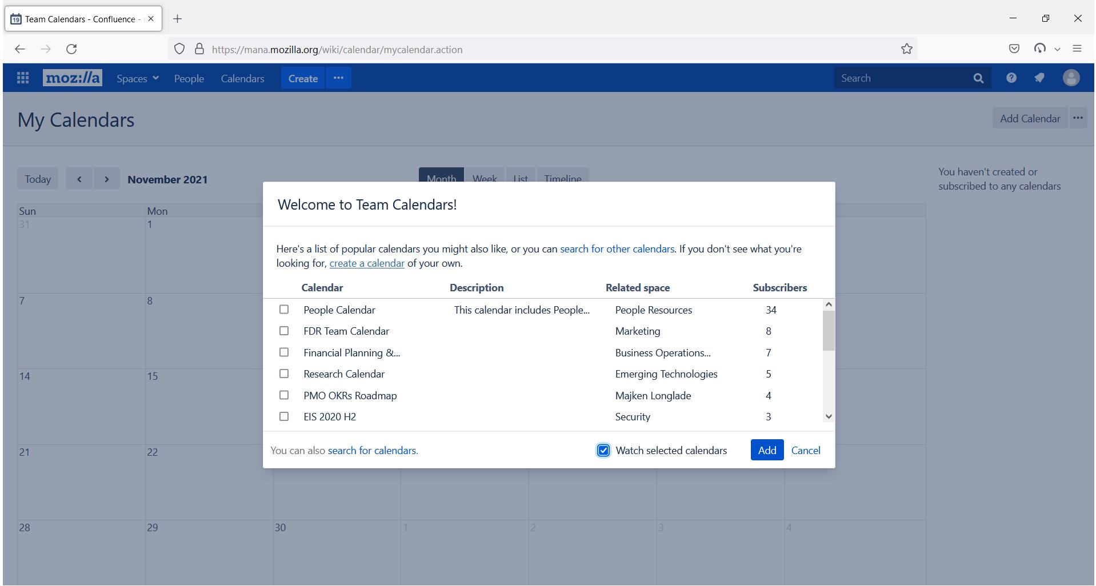Image resolution: width=1096 pixels, height=586 pixels.
Task: Check the People Calendar checkbox
Action: click(284, 310)
